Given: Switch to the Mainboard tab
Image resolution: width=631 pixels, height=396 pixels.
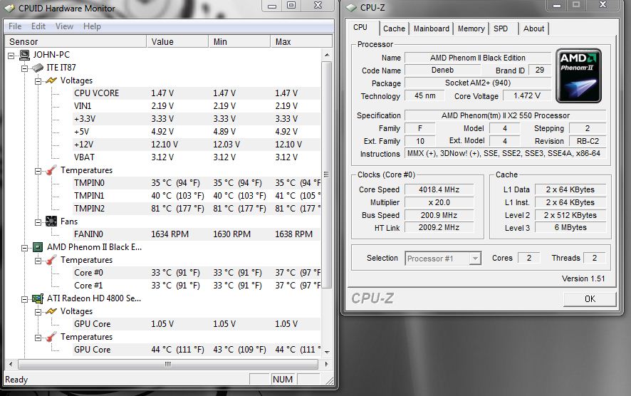Looking at the screenshot, I should 432,28.
